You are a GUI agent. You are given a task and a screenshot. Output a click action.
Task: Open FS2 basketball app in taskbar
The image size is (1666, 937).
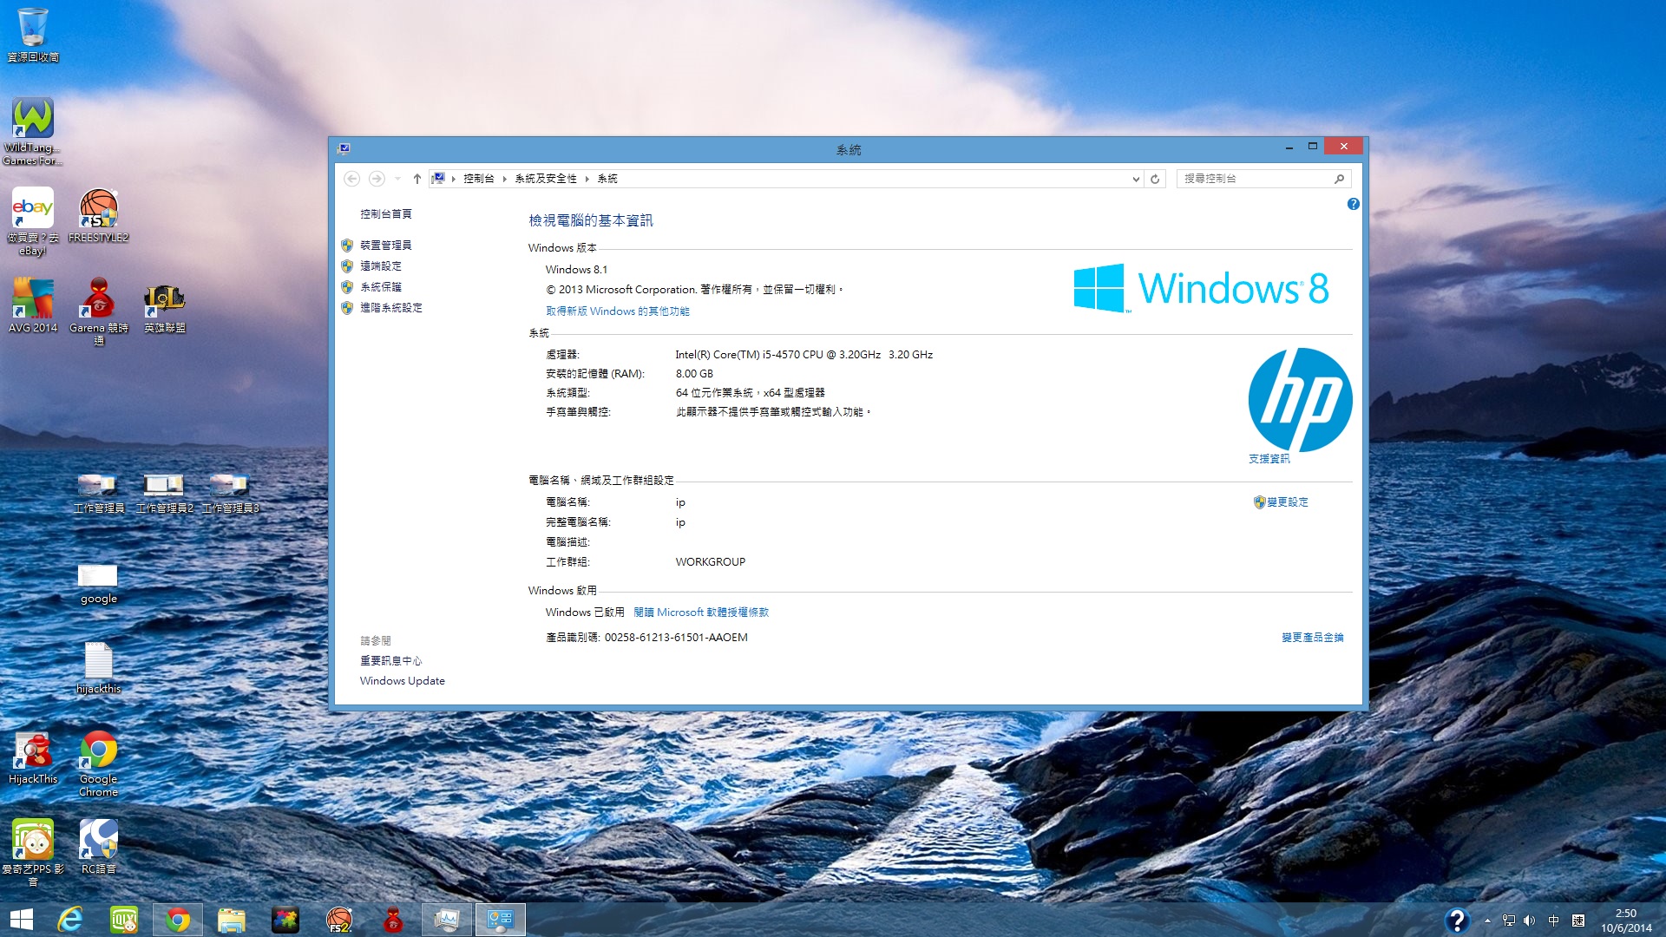[x=339, y=920]
